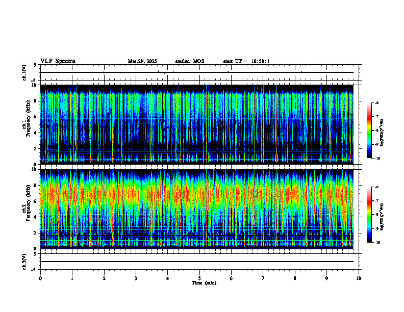Click the 5 tick on the Time axis
Viewport: 404px width, 312px height.
click(199, 278)
